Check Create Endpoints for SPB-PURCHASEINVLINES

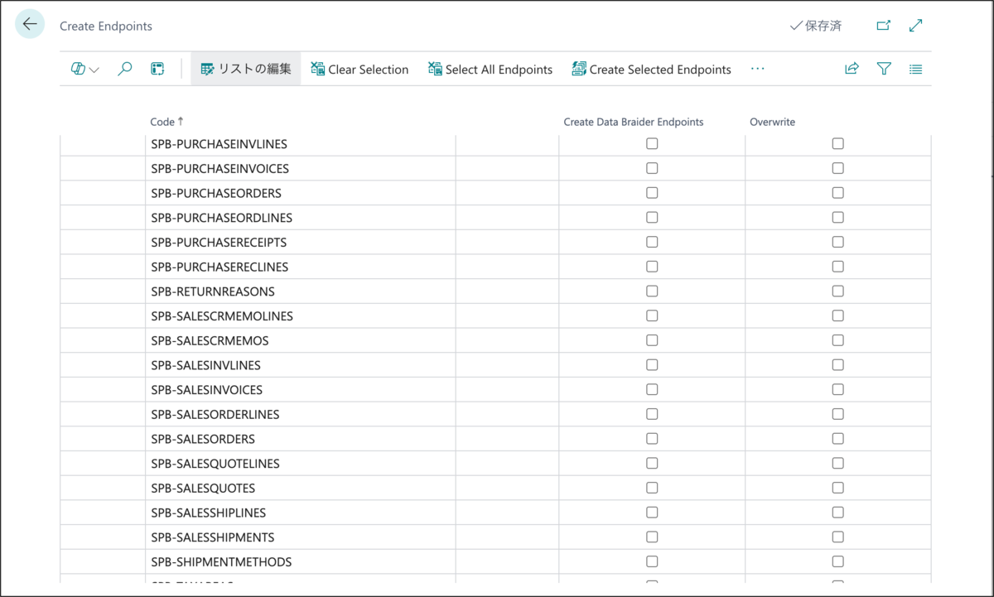652,144
